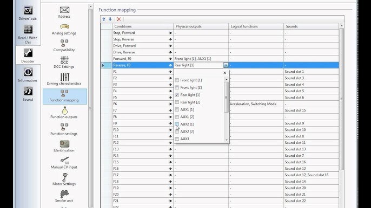Click Sound slot 1 cell
This screenshot has height=208, width=371.
coord(311,72)
